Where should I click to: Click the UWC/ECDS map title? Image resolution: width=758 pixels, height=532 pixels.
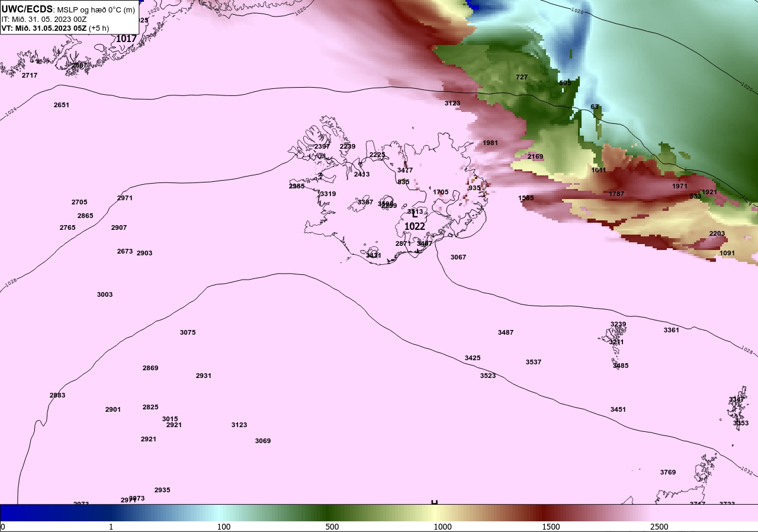coord(68,9)
